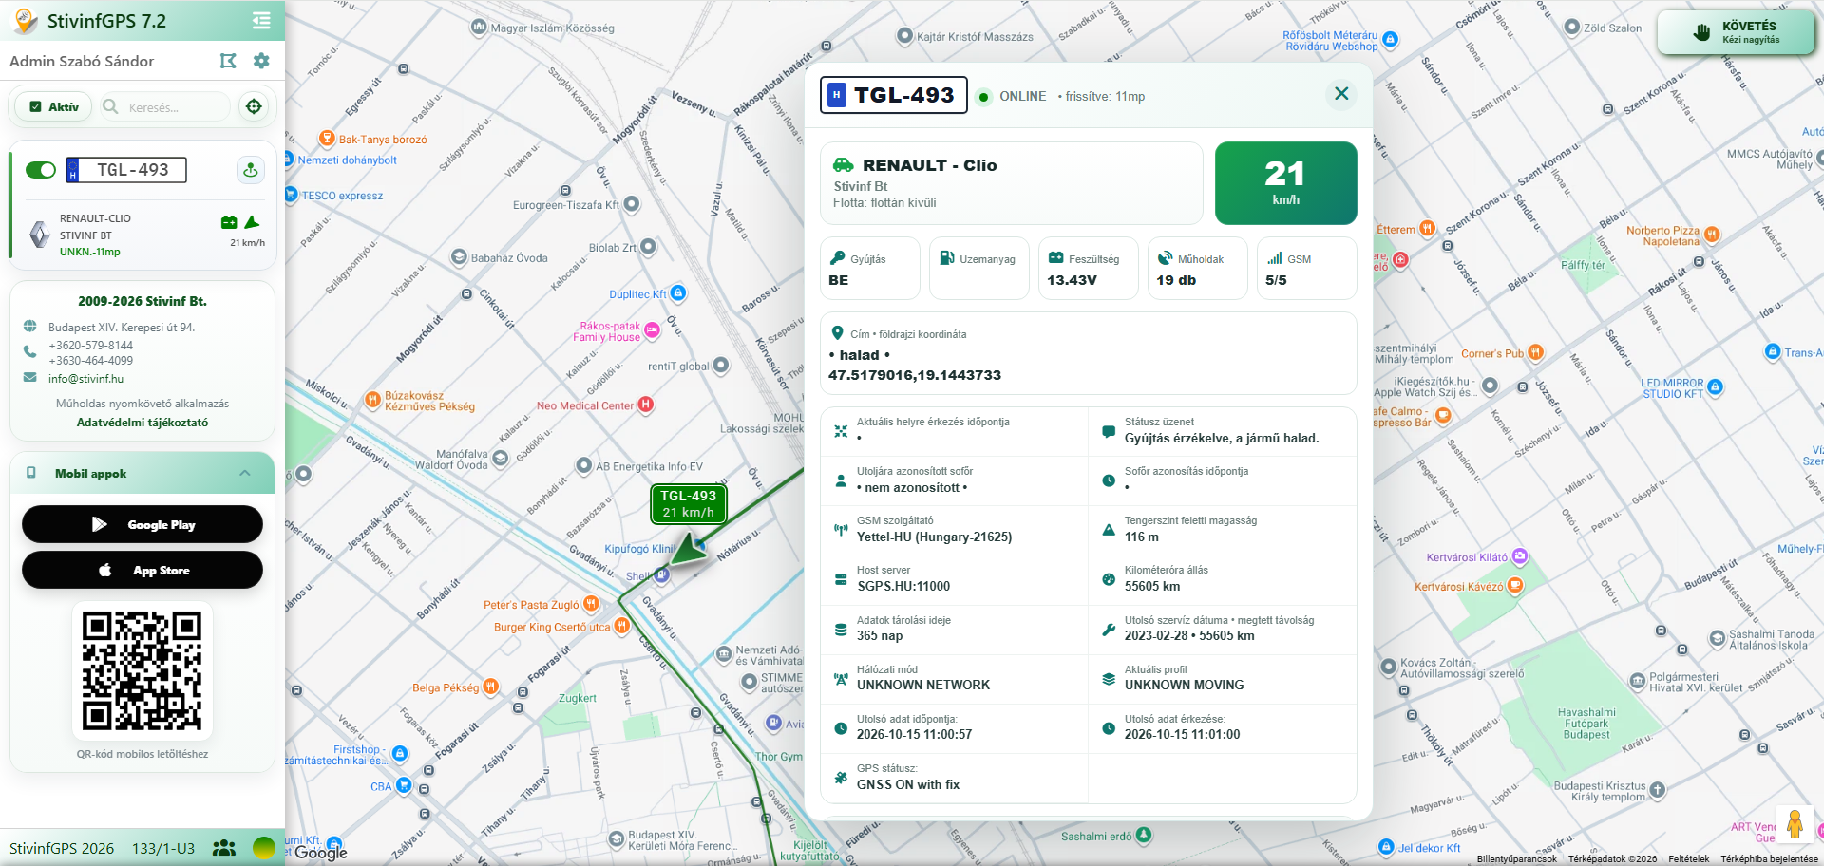Click the Térképhiba bejelentése link
Image resolution: width=1824 pixels, height=866 pixels.
pos(1769,858)
